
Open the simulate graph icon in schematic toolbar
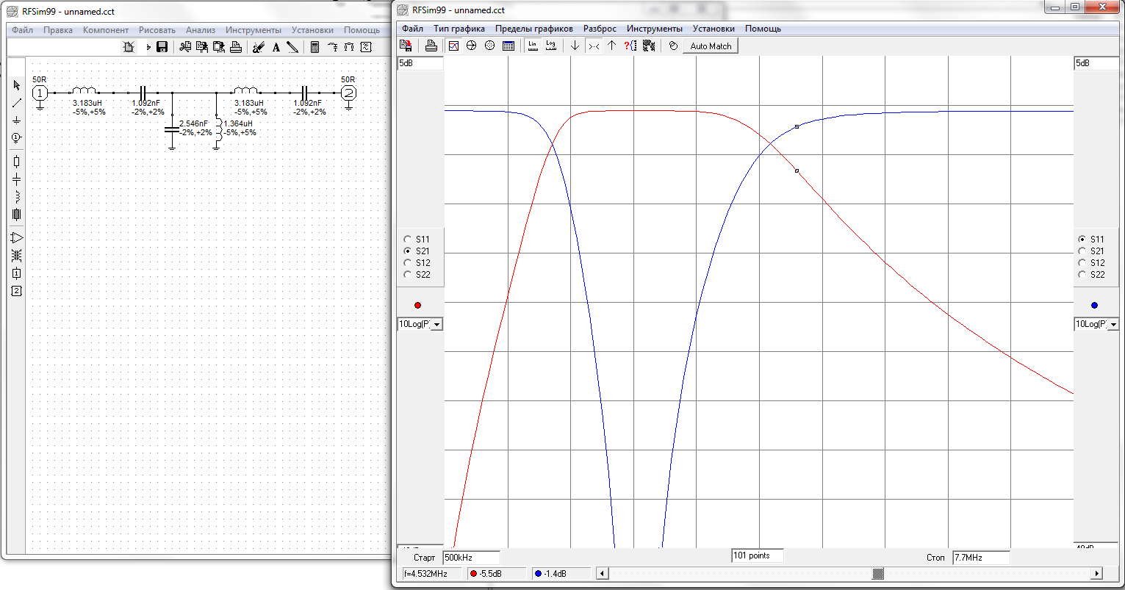pos(366,47)
